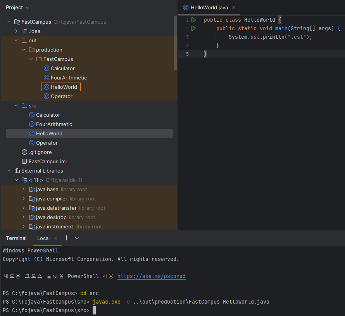
Task: Expand java.base library root
Action: click(x=24, y=189)
